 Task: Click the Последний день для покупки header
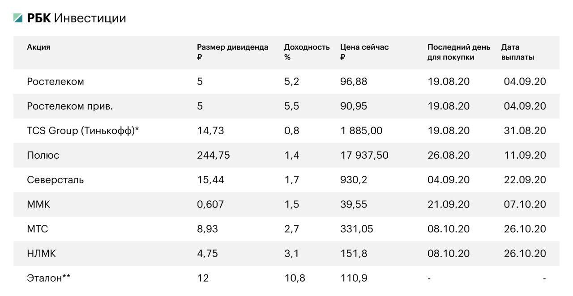(458, 52)
